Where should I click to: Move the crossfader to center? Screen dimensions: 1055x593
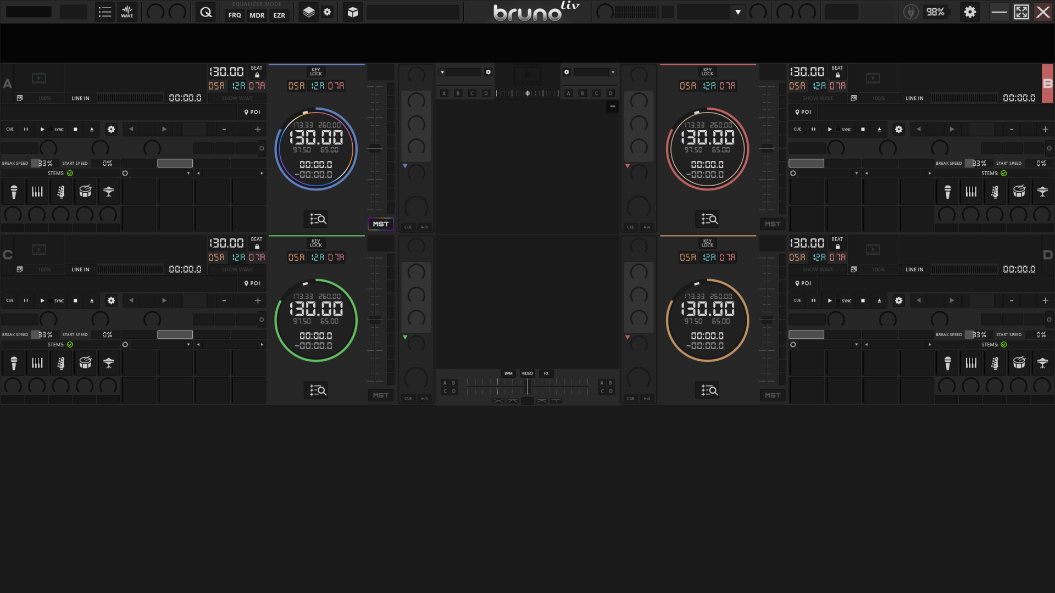click(x=527, y=386)
